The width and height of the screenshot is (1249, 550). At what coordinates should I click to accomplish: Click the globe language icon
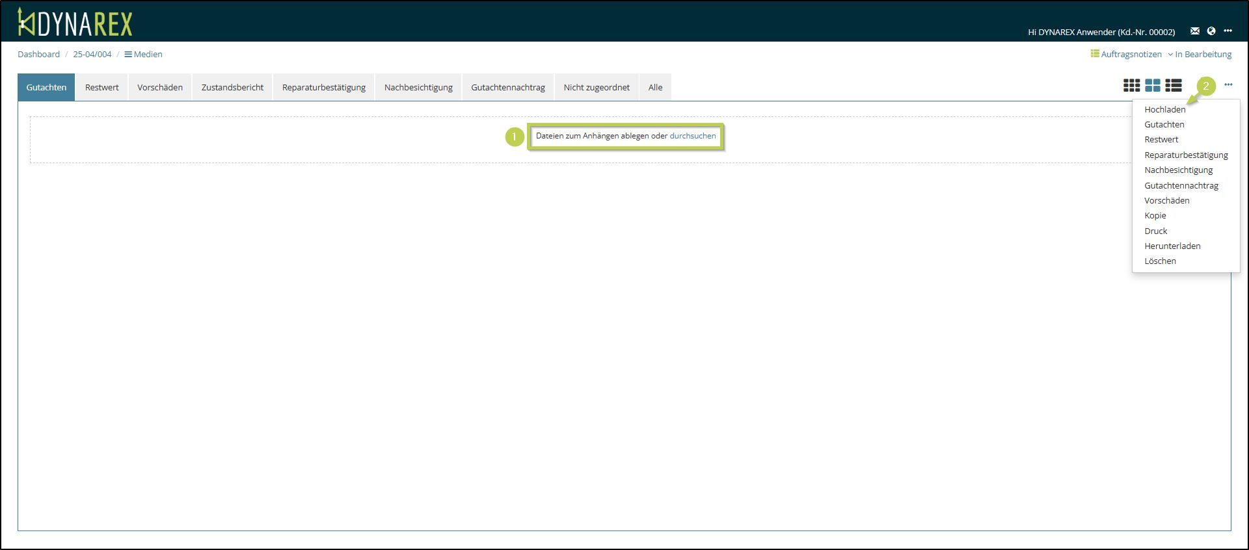tap(1211, 31)
